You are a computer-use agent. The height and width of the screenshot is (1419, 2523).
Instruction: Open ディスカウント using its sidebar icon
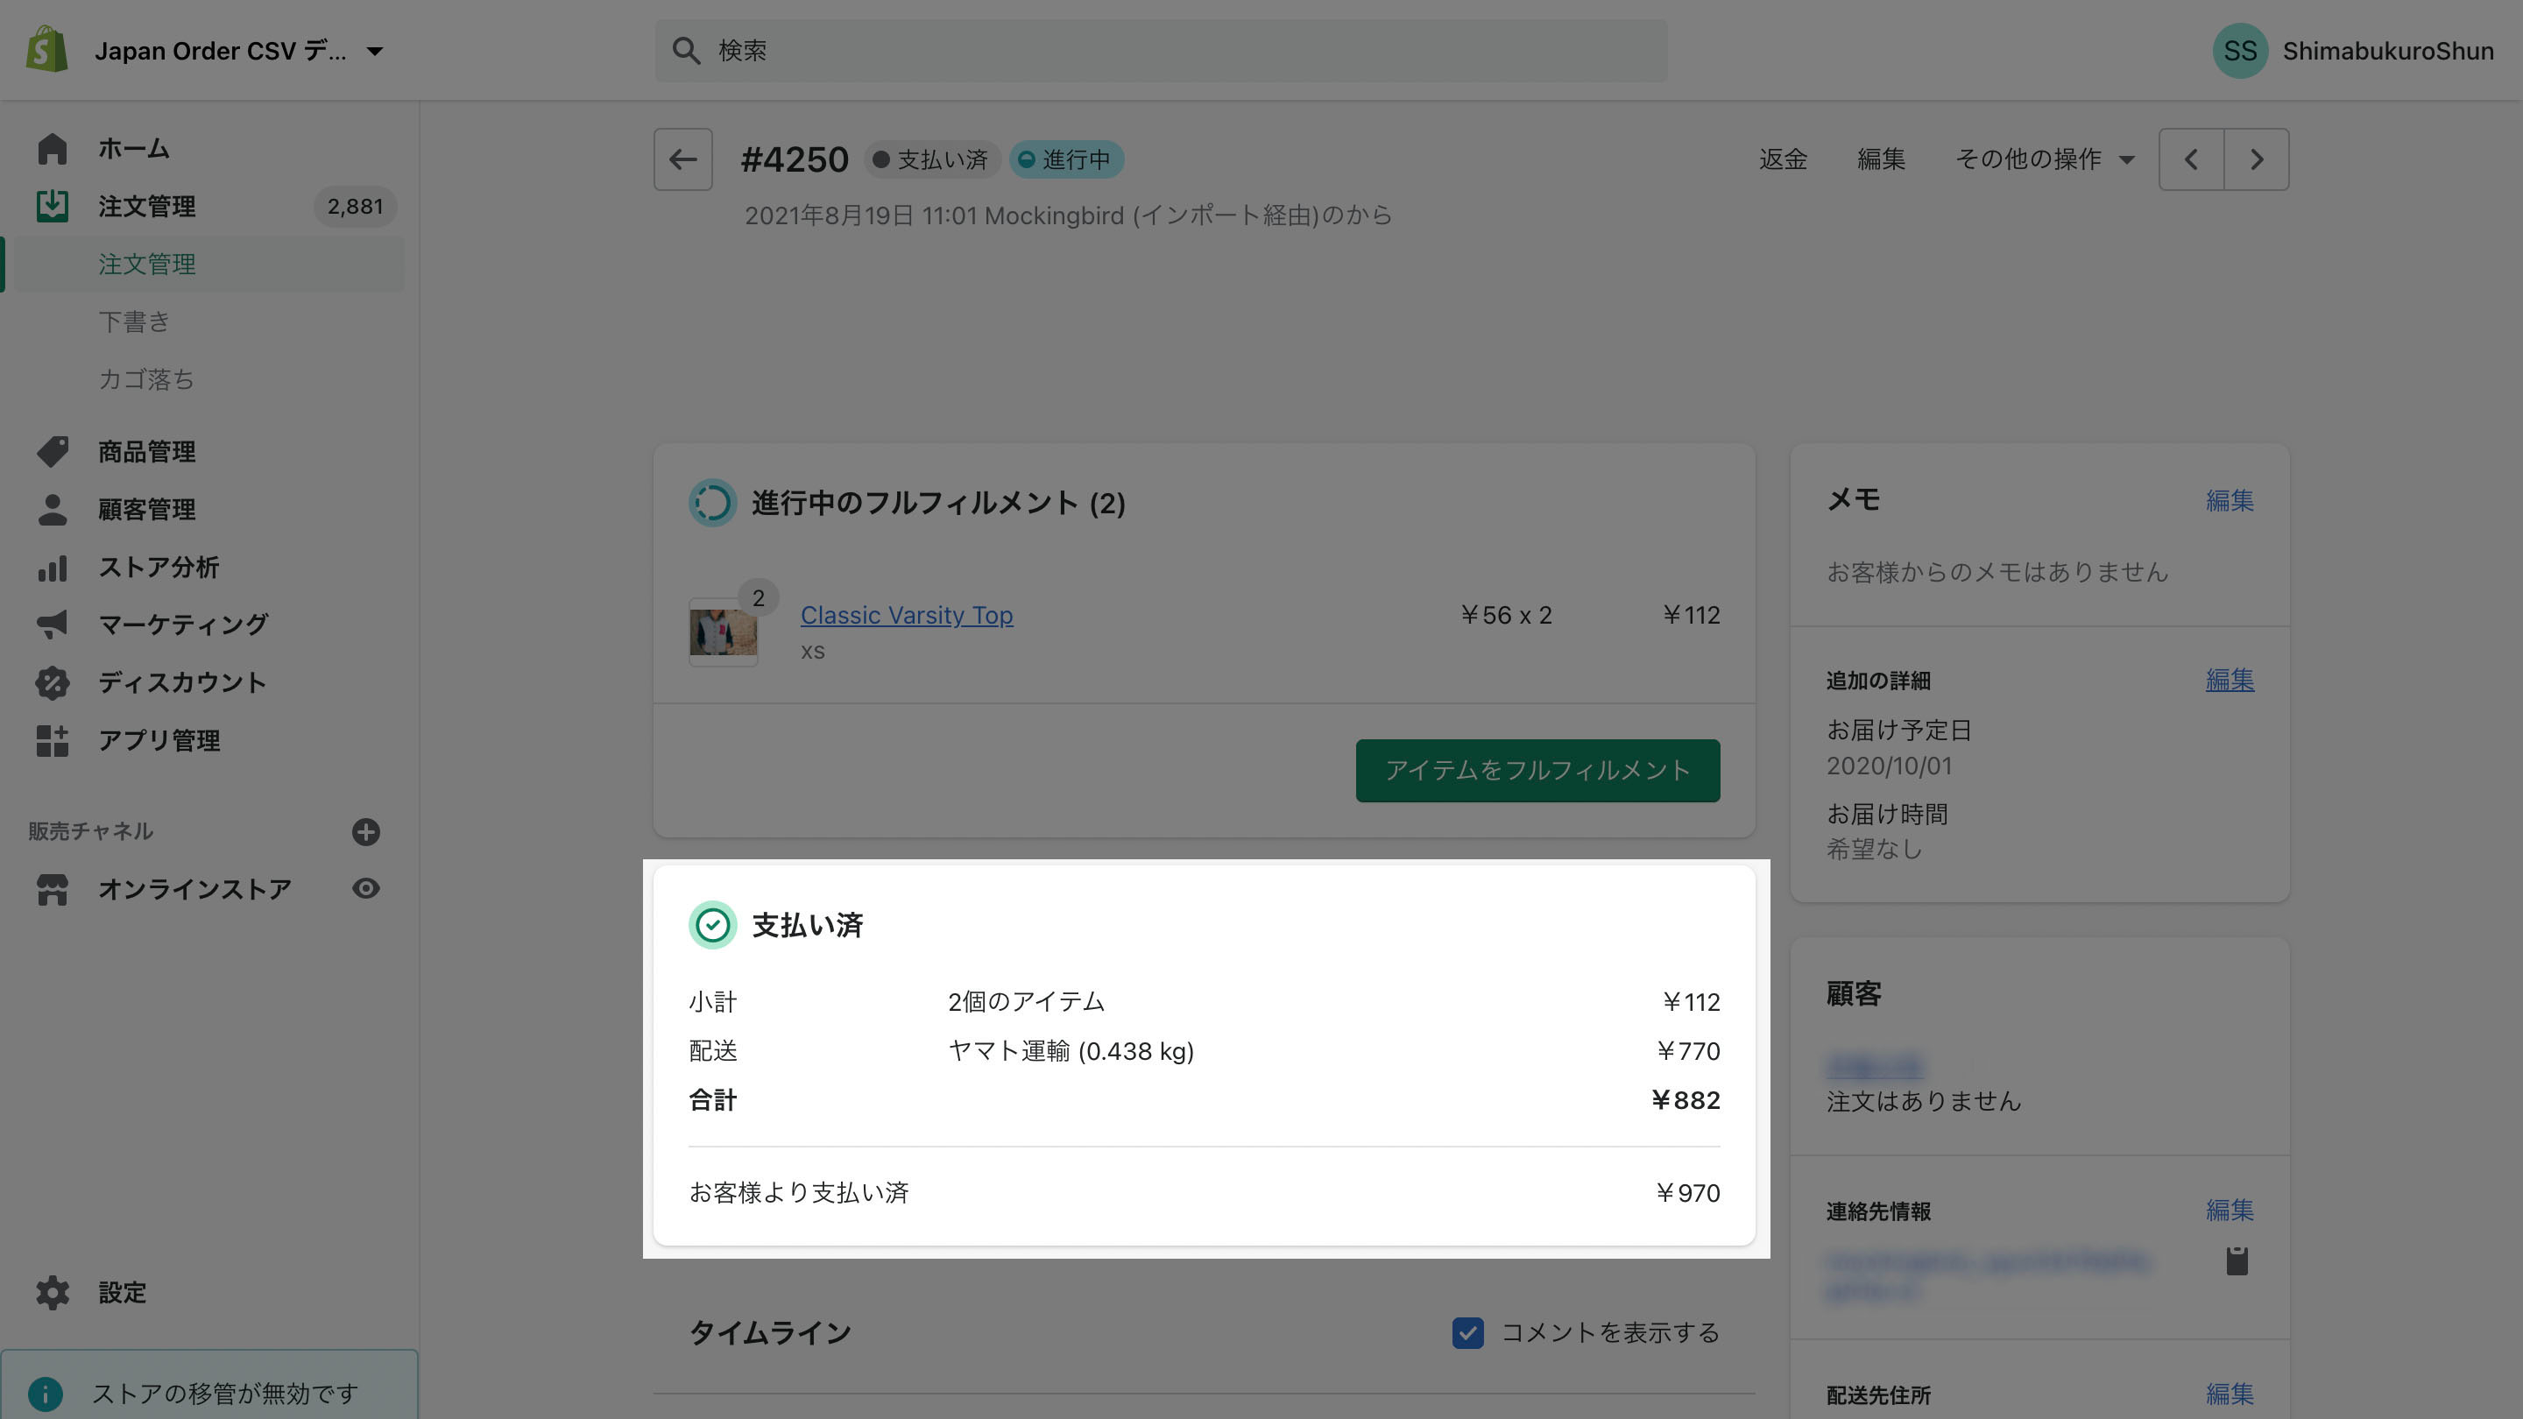52,682
